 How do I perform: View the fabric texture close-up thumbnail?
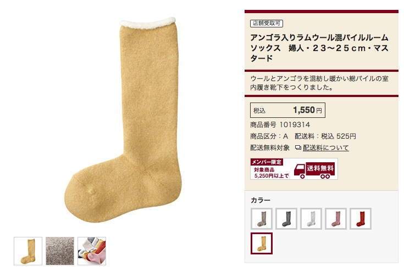(x=60, y=251)
